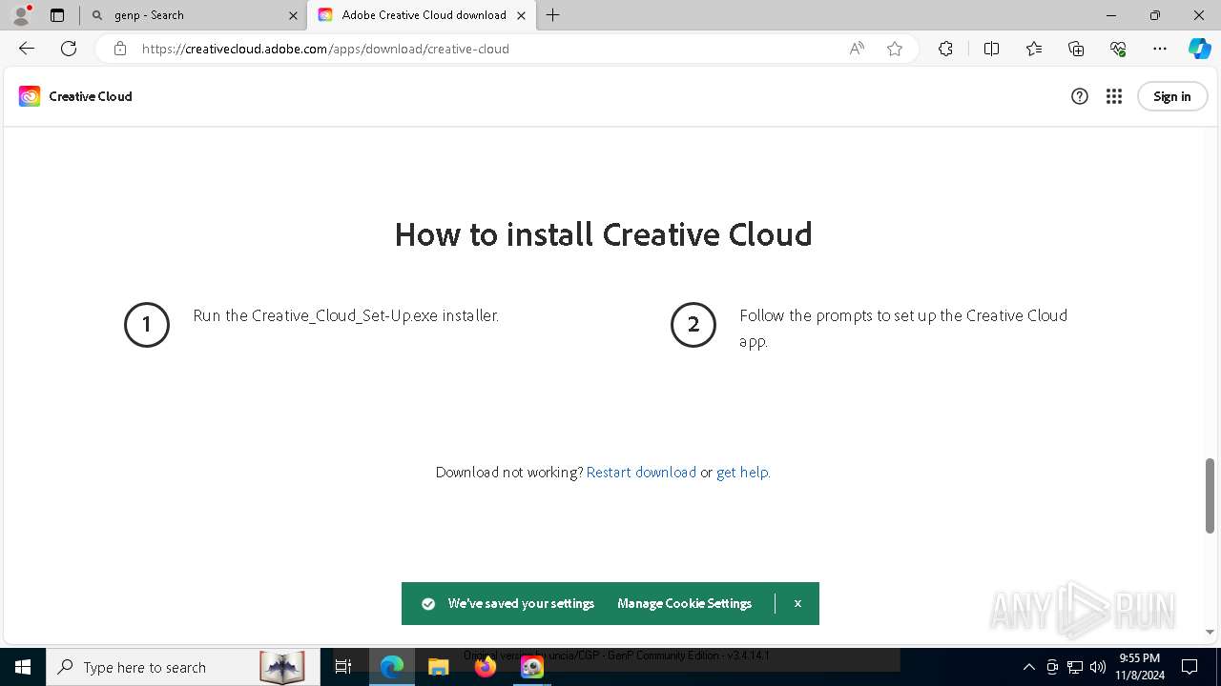Open the notification center

pos(1190,667)
